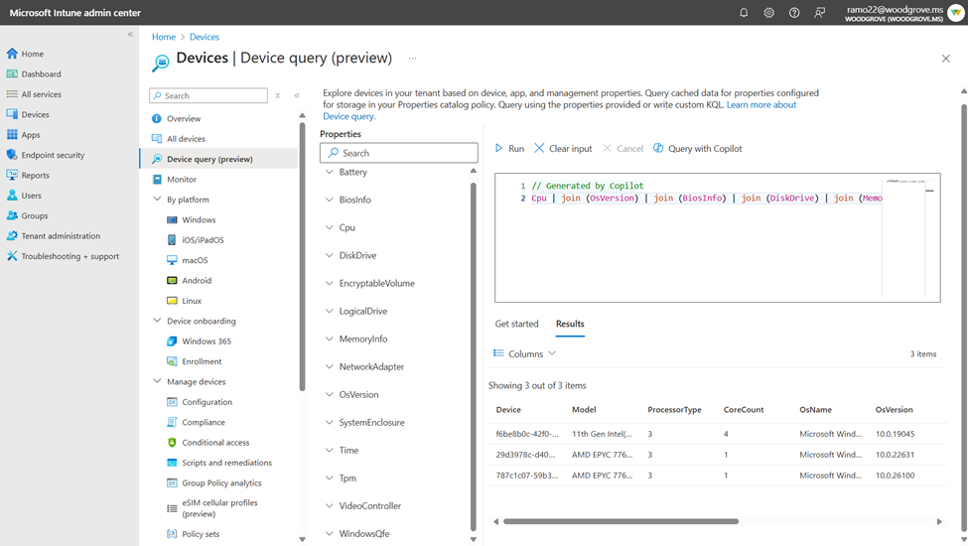968x546 pixels.
Task: Expand the Battery property group
Action: [329, 172]
